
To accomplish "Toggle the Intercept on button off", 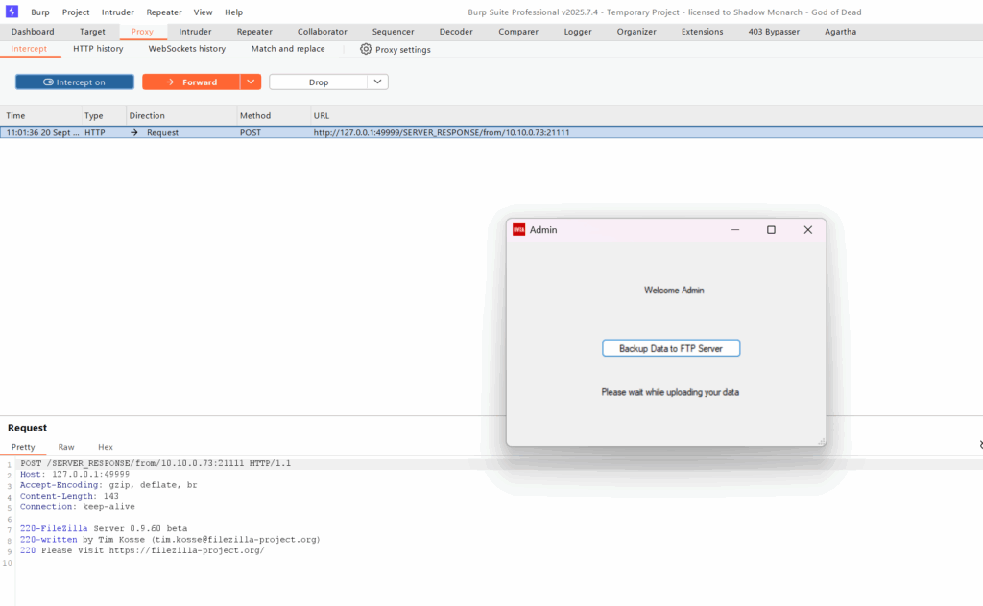I will [75, 82].
